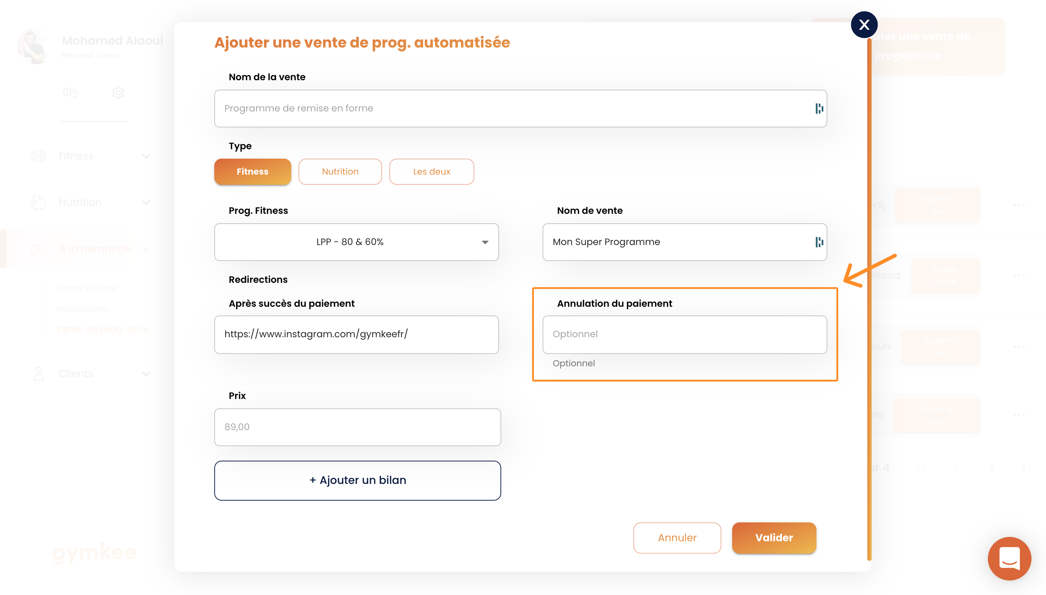Open the translate icon in sidebar

pyautogui.click(x=70, y=93)
